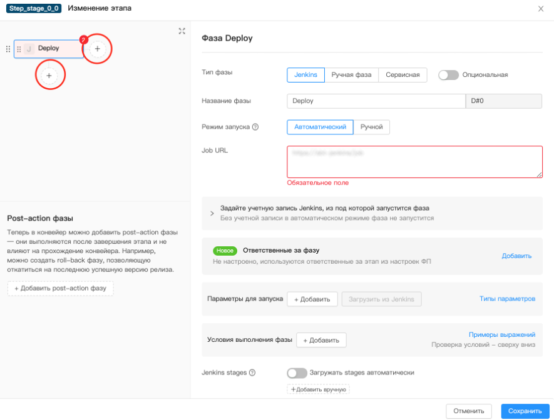Viewport: 554px width, 420px height.
Task: Click the help icon next to Jenkins stages
Action: pyautogui.click(x=252, y=372)
